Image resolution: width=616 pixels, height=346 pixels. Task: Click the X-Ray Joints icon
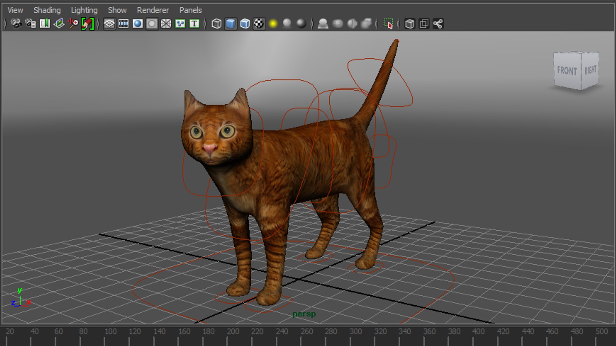(x=438, y=24)
